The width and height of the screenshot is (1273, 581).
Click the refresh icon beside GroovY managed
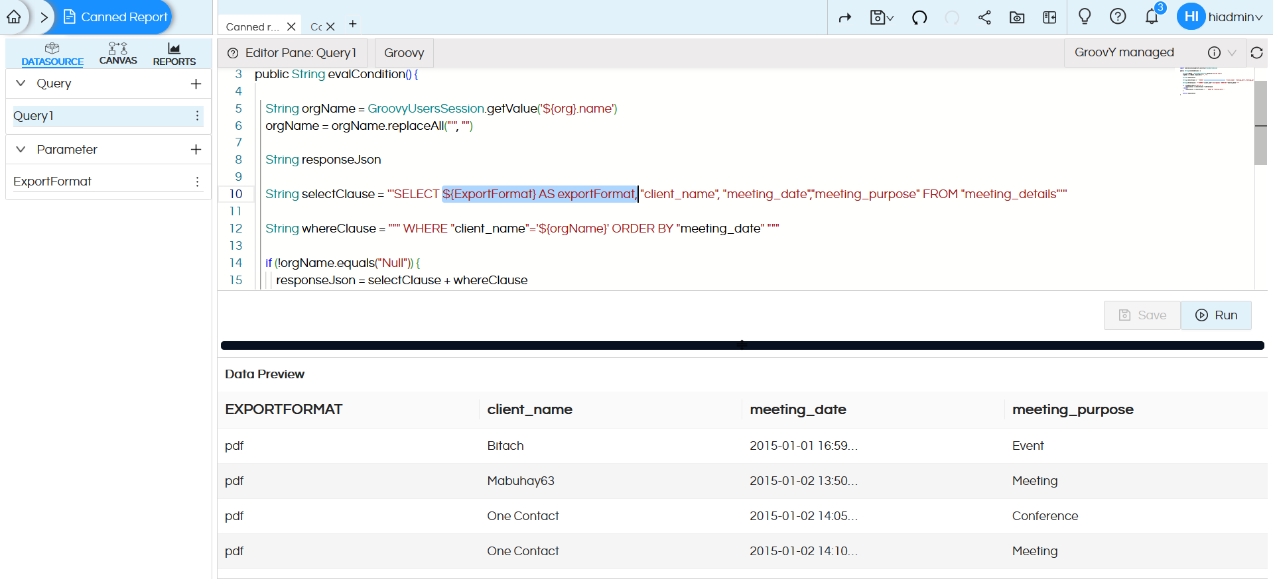(x=1256, y=53)
